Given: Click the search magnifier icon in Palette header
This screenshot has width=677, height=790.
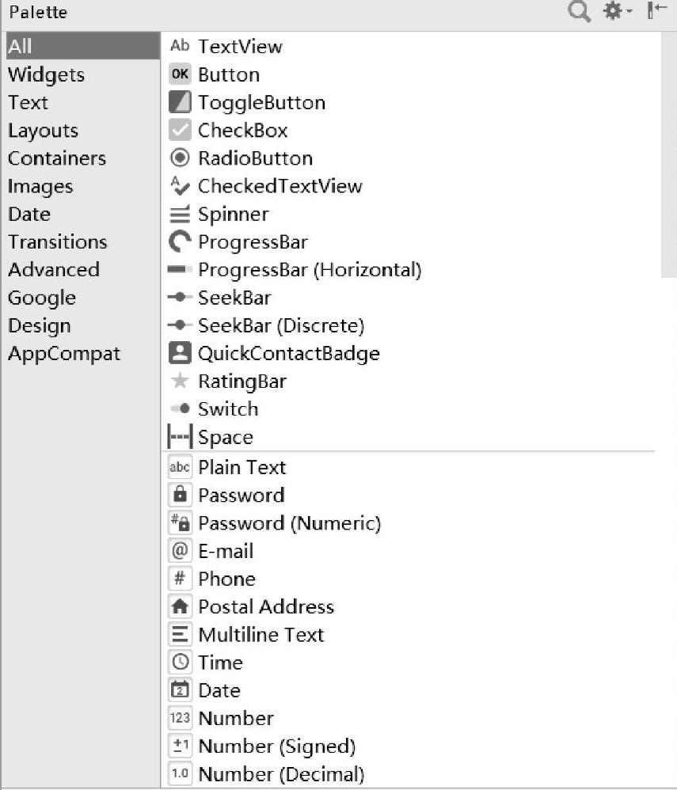Looking at the screenshot, I should (579, 12).
